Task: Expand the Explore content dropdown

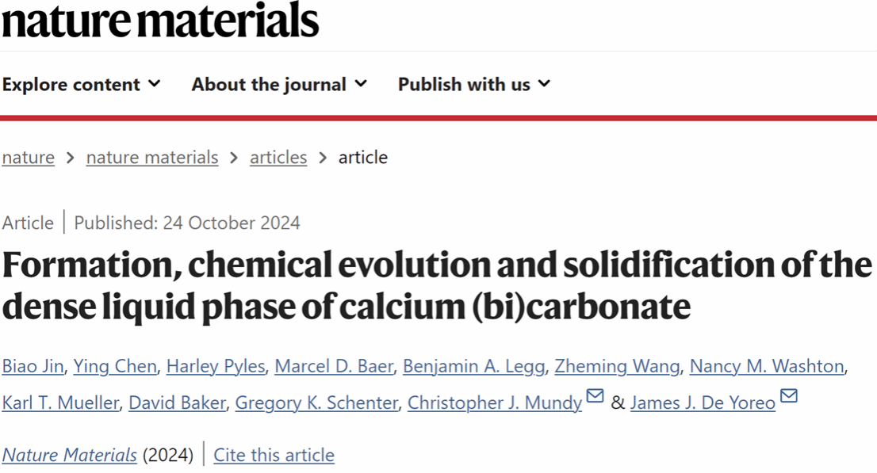Action: point(81,84)
